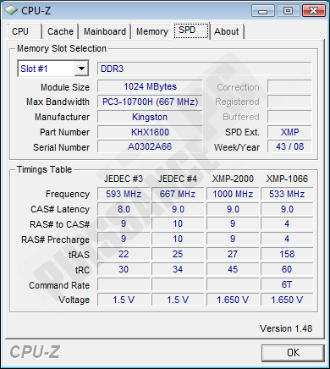Click the tRC value 45
330x369 pixels.
(x=233, y=269)
